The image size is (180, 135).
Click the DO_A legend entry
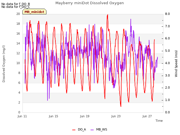click(79, 129)
